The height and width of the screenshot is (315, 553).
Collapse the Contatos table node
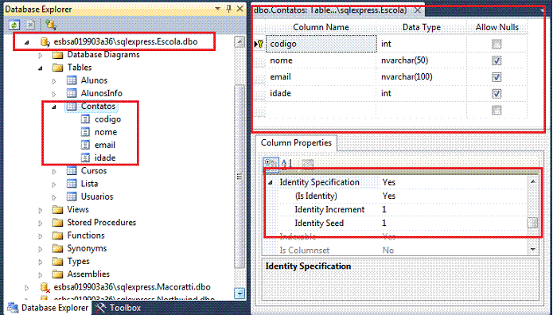coord(54,107)
